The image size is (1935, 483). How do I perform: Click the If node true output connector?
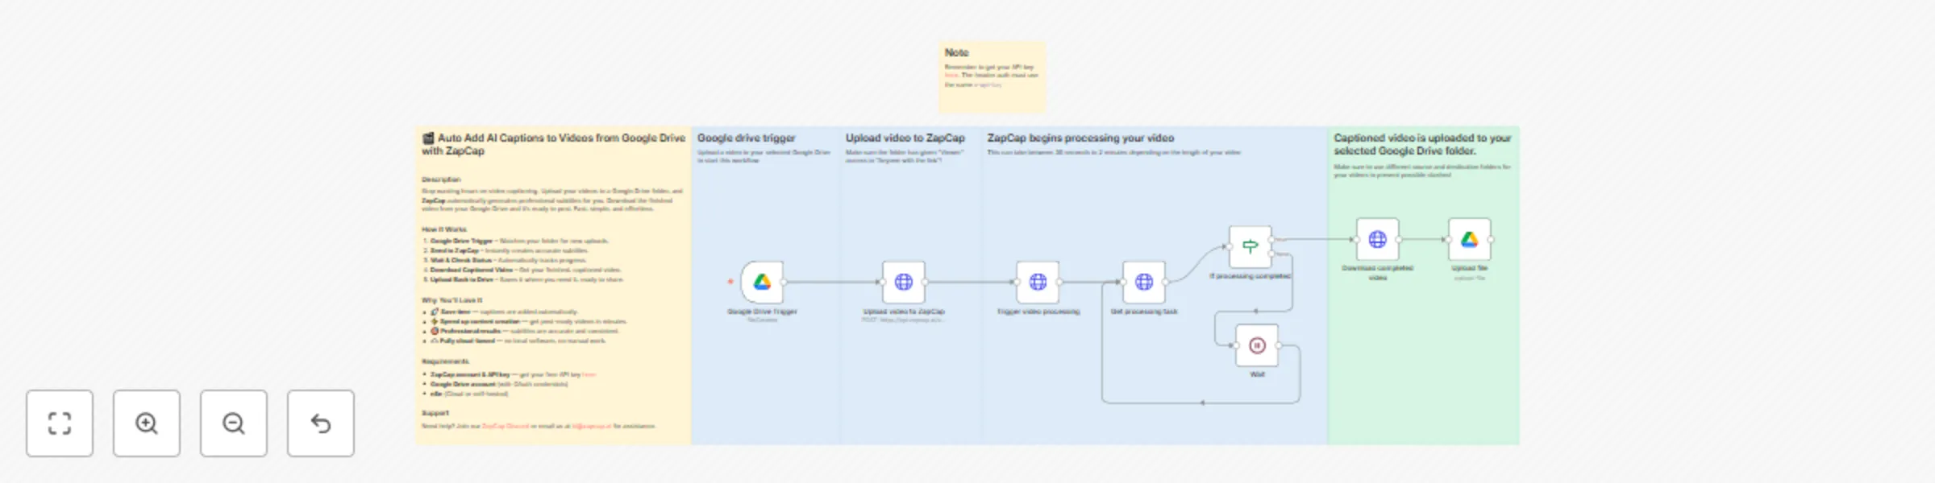[x=1272, y=239]
